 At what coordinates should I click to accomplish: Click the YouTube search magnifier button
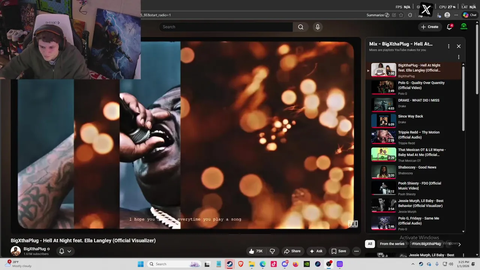click(300, 27)
